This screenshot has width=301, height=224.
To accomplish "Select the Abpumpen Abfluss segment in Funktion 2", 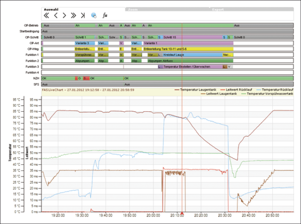I will click(191, 61).
